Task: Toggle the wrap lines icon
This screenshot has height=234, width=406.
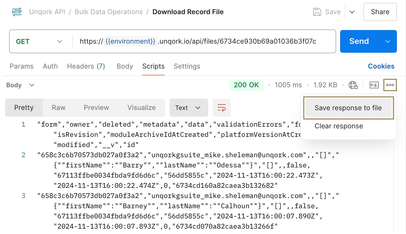Action: pos(222,108)
